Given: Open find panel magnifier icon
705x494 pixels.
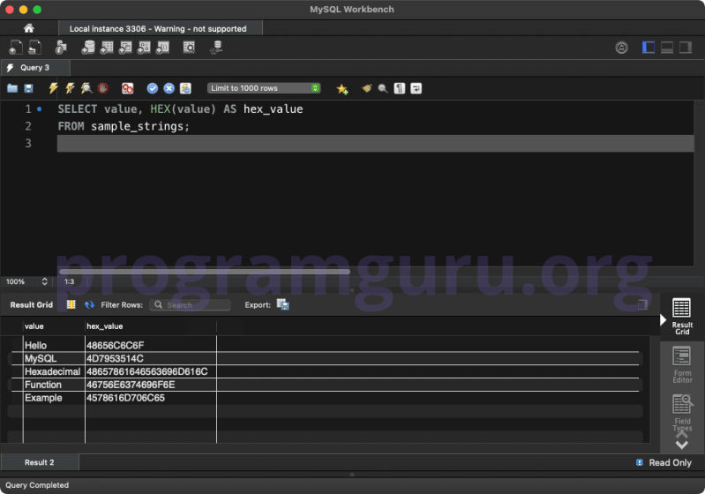Looking at the screenshot, I should 383,88.
